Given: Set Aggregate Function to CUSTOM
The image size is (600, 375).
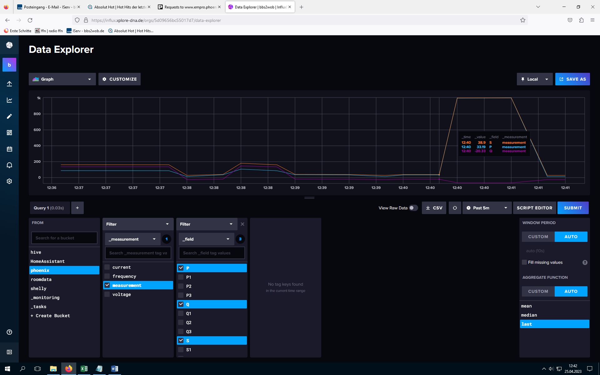Looking at the screenshot, I should (538, 291).
